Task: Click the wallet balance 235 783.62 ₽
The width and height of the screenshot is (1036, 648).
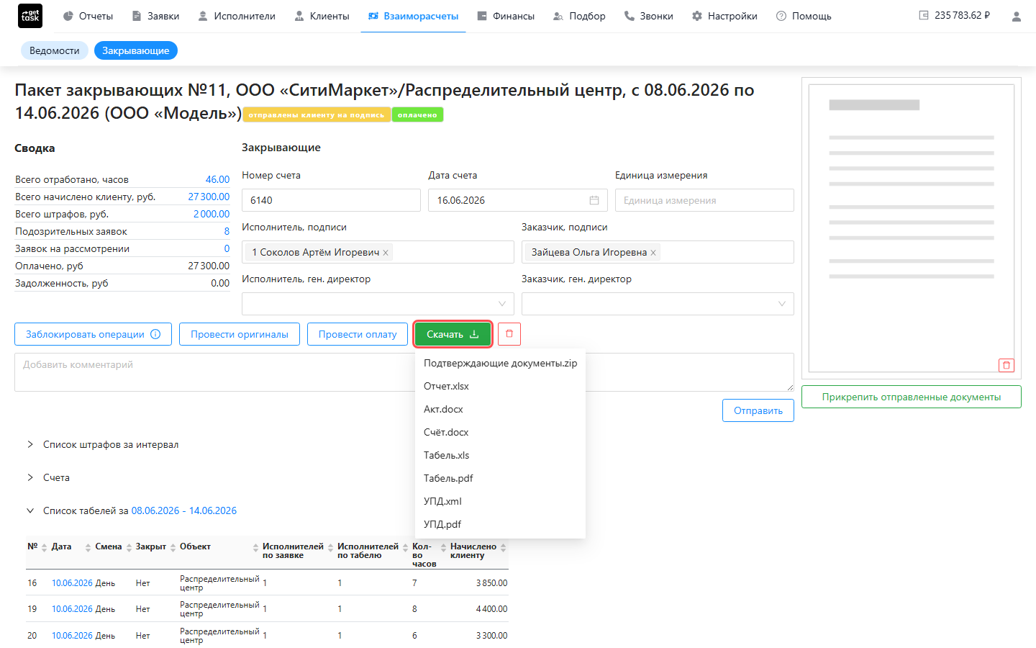Action: tap(955, 15)
